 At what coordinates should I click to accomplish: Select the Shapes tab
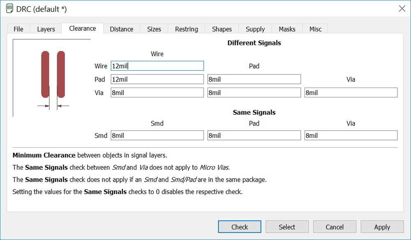[222, 29]
